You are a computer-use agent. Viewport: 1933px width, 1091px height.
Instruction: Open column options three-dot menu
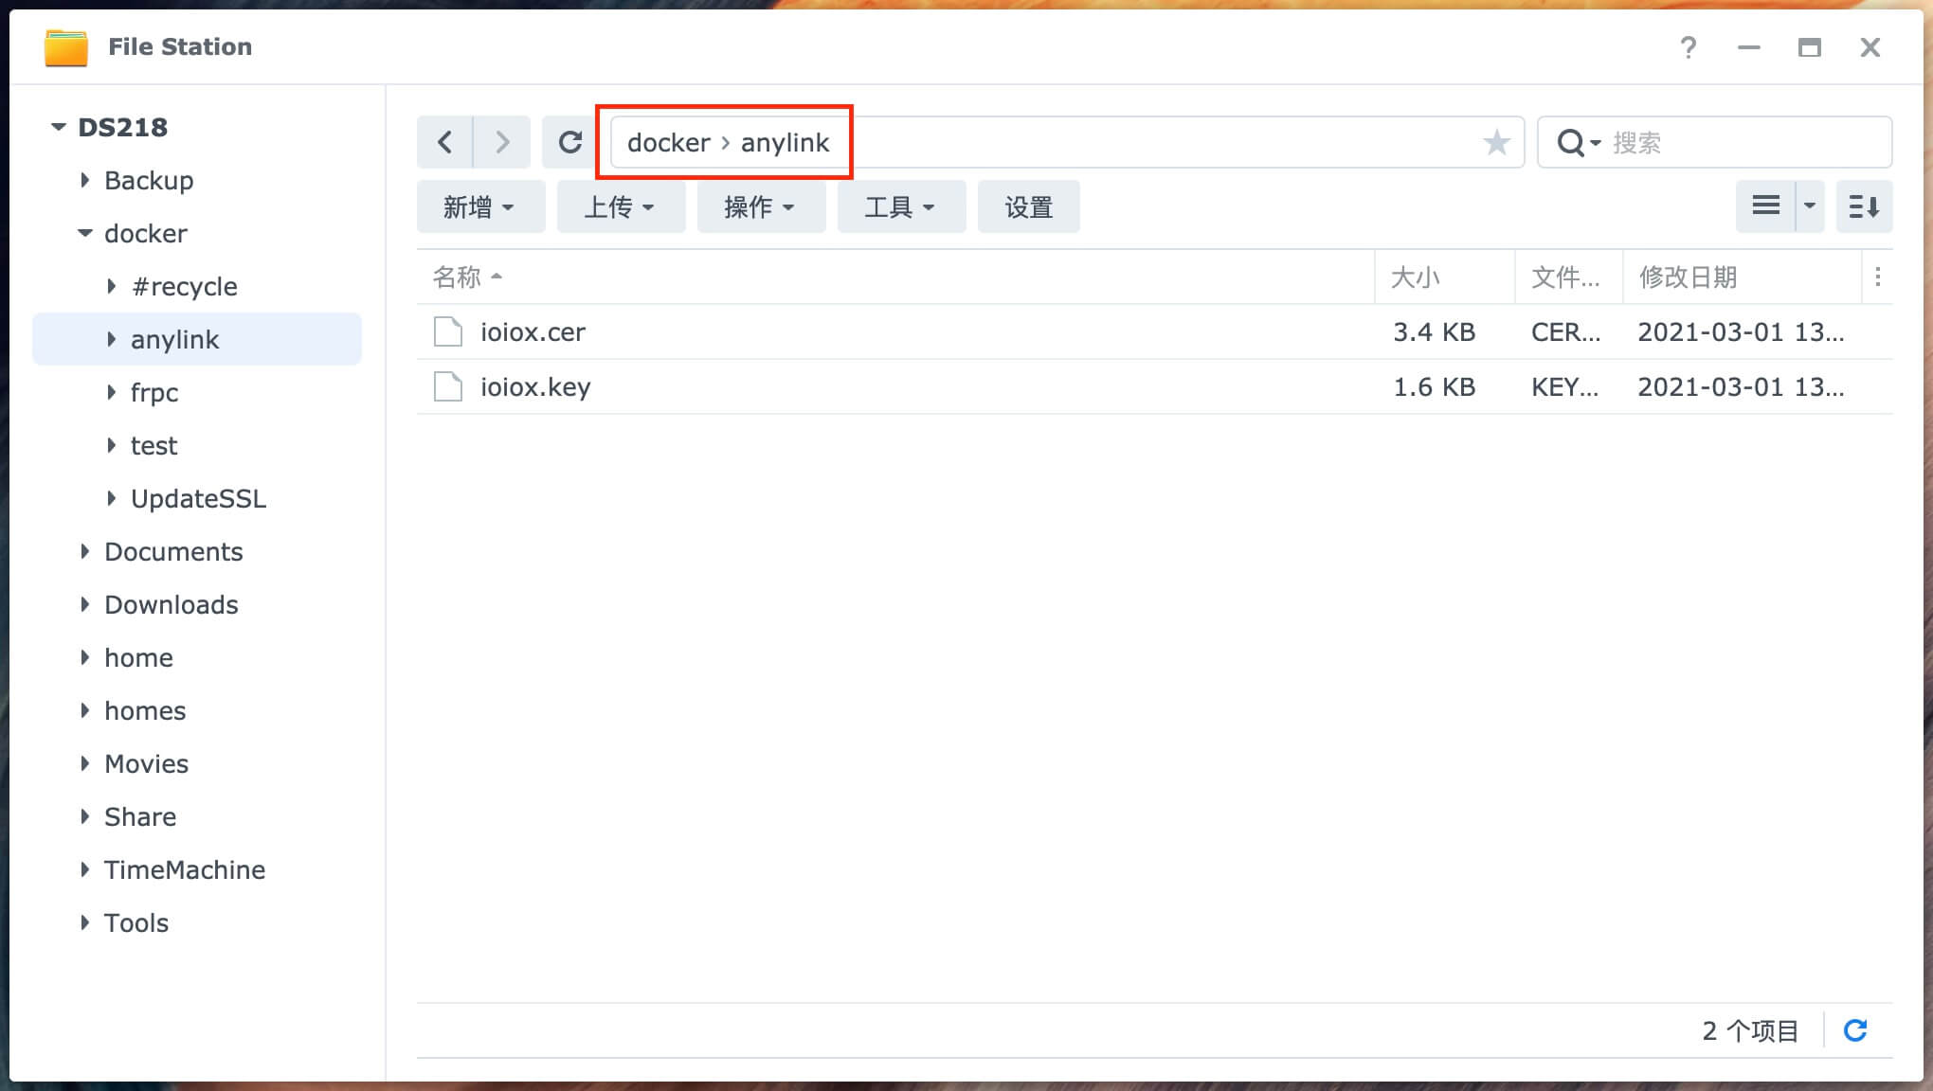pyautogui.click(x=1877, y=277)
